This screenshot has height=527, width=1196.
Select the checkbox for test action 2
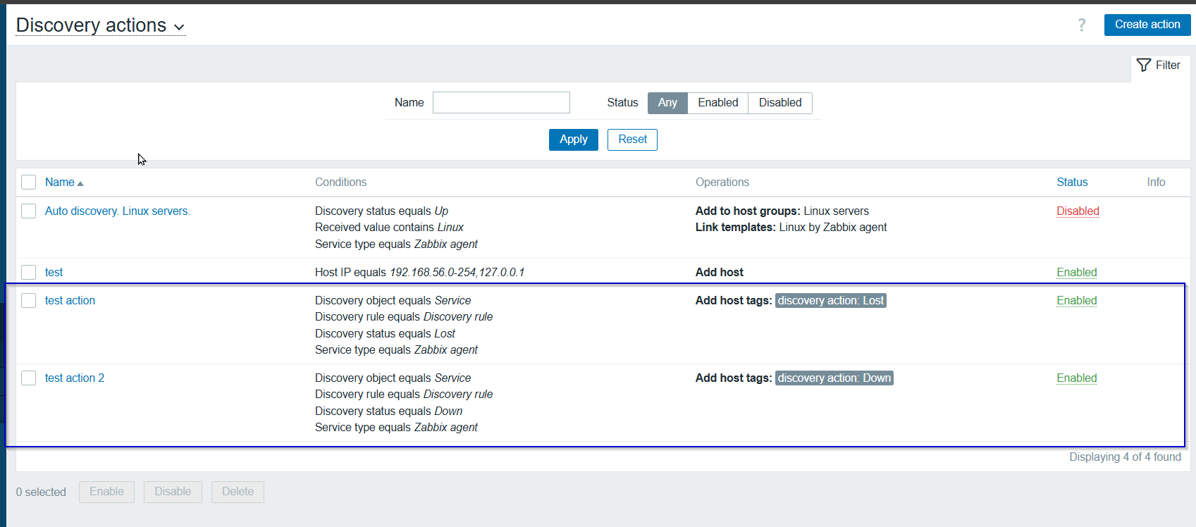click(29, 378)
